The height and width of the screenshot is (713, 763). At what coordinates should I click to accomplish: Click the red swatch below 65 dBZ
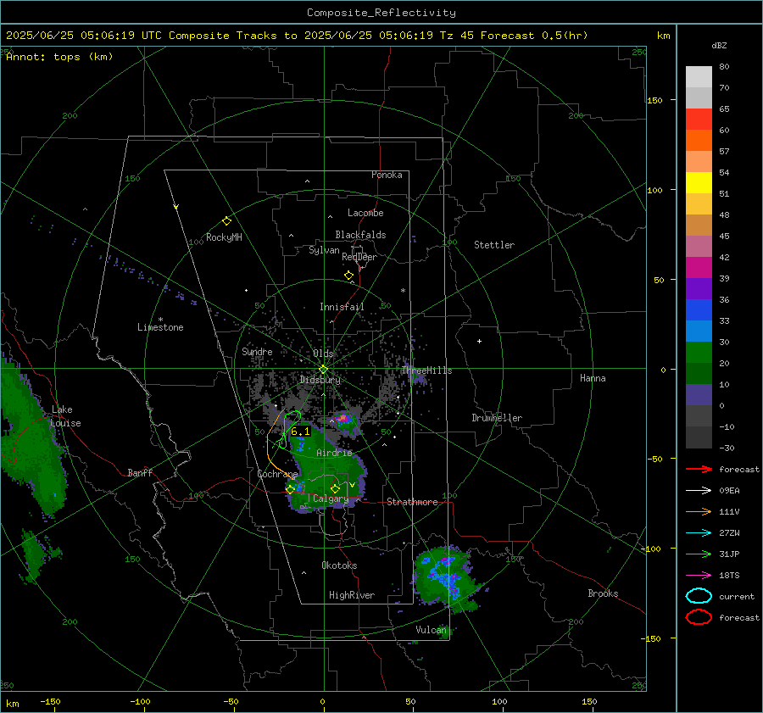(699, 120)
